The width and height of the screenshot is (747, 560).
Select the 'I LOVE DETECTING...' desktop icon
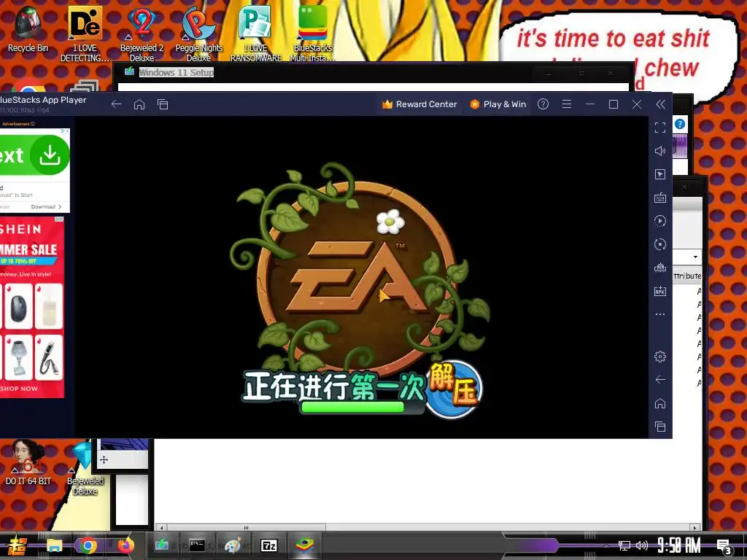tap(85, 34)
